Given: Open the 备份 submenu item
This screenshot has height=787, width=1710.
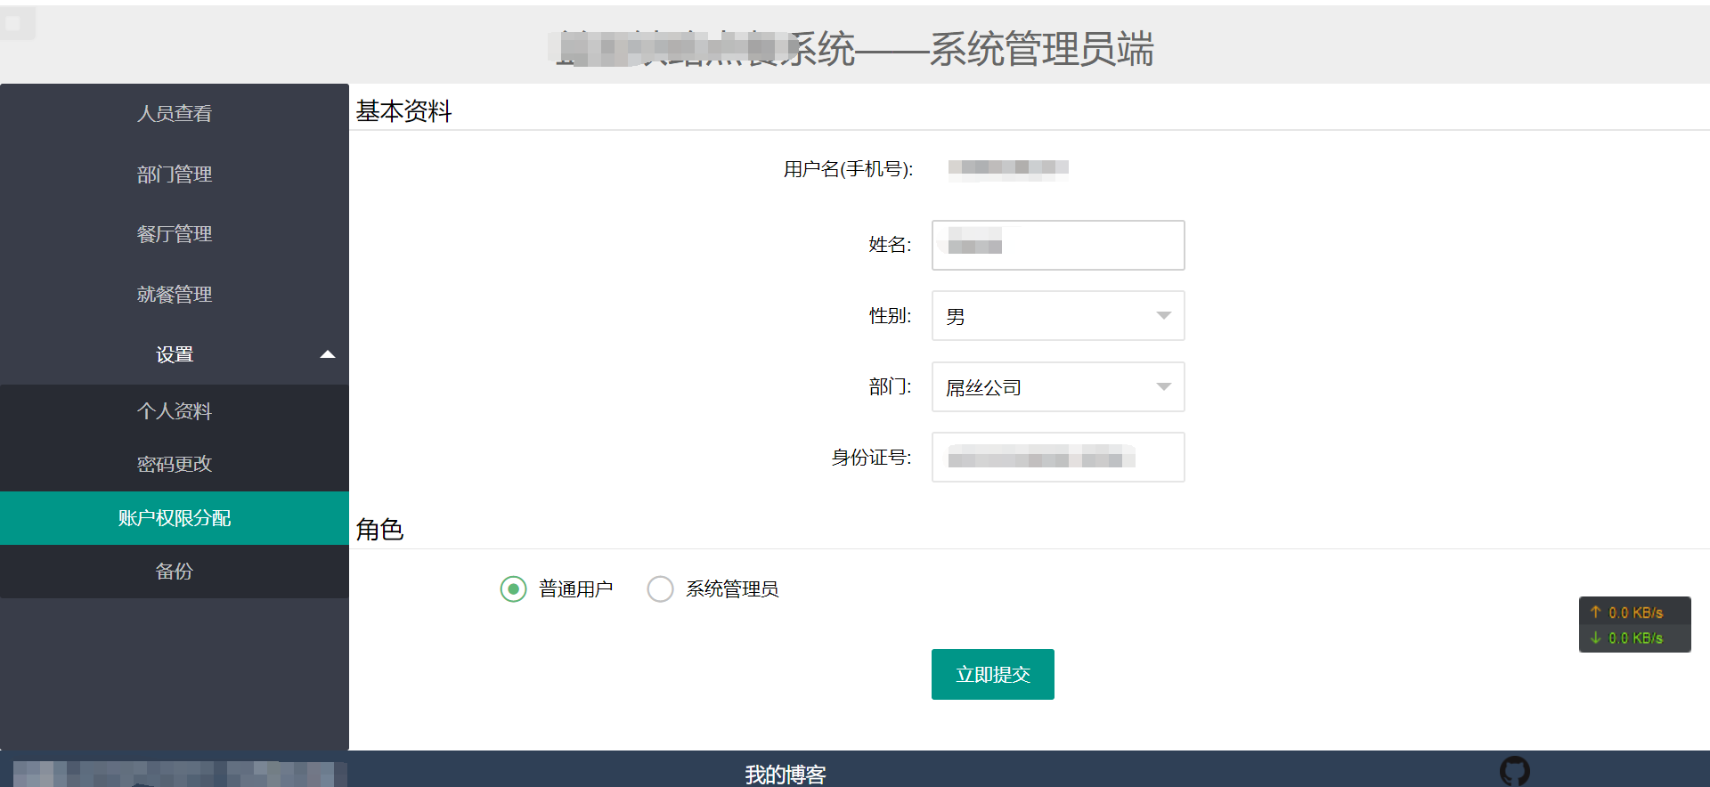Looking at the screenshot, I should 175,572.
